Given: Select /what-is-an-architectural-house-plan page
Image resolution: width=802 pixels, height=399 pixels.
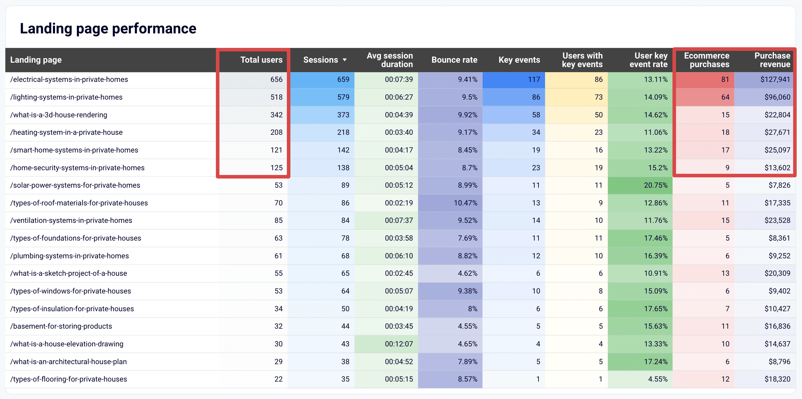Looking at the screenshot, I should 69,362.
